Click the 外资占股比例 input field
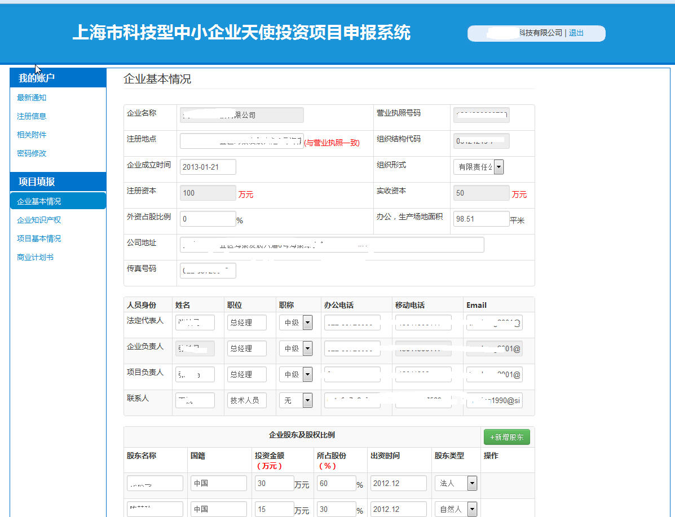675x517 pixels. (x=208, y=219)
